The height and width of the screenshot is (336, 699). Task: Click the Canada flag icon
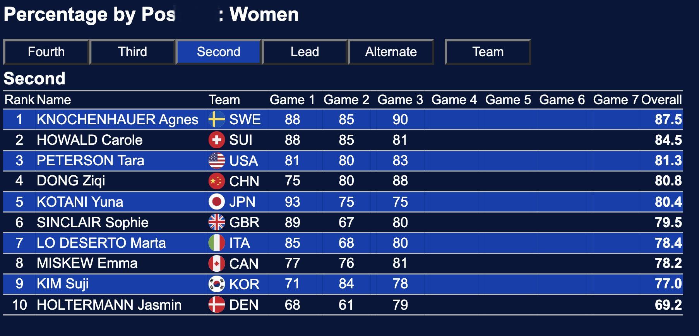216,263
